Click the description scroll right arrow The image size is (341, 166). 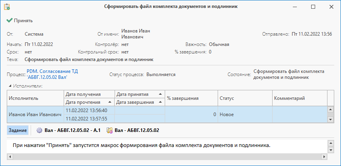tap(324, 156)
